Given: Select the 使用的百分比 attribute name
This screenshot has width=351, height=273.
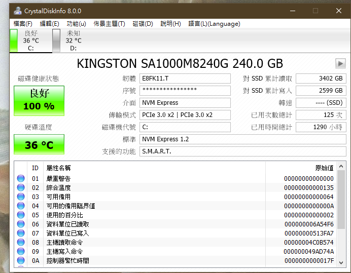Looking at the screenshot, I should (65, 215).
